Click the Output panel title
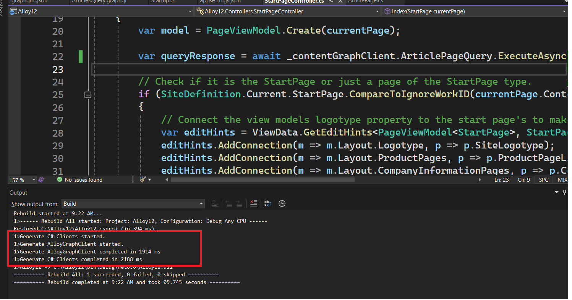572x300 pixels. point(18,193)
